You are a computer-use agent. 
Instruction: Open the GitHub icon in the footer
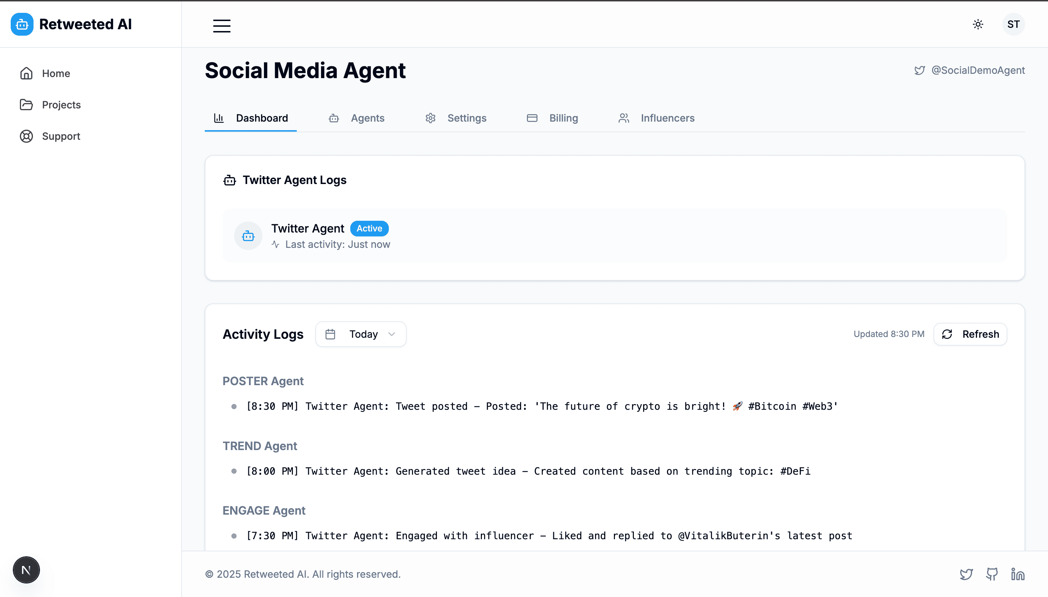click(991, 574)
